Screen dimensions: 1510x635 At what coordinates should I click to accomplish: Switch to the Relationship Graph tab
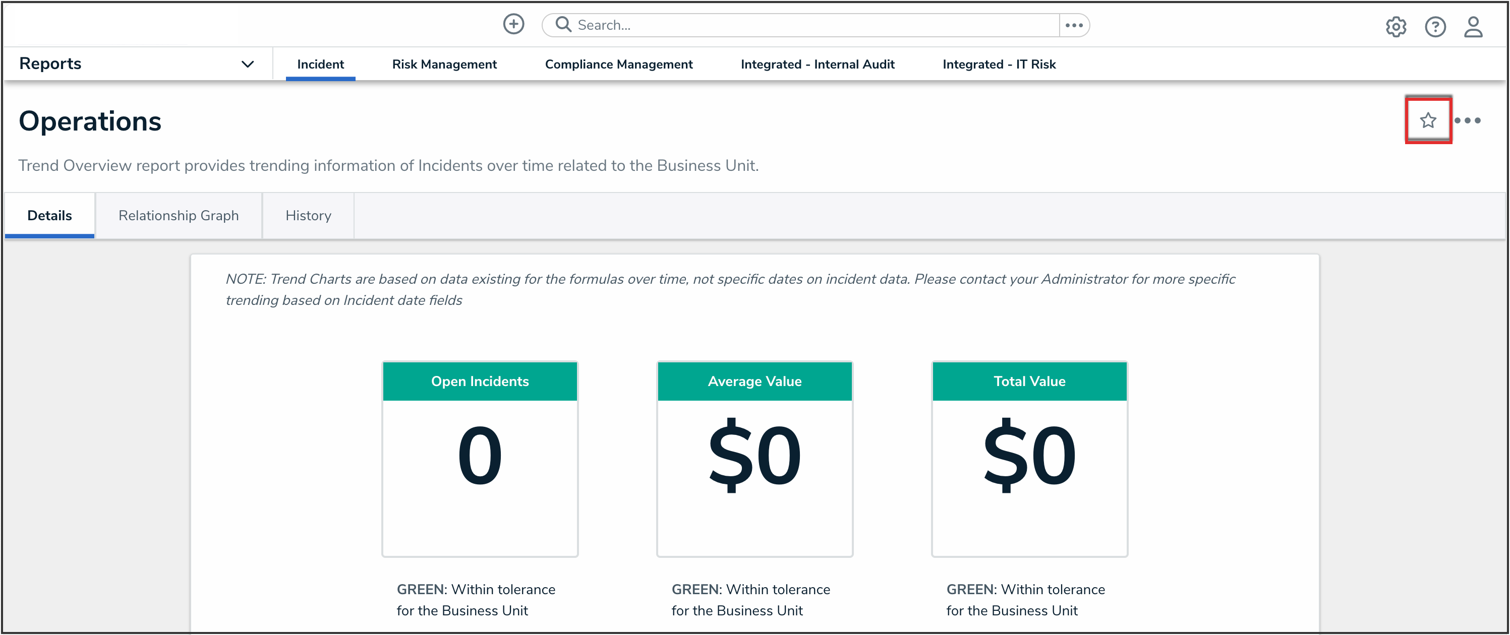click(x=178, y=215)
